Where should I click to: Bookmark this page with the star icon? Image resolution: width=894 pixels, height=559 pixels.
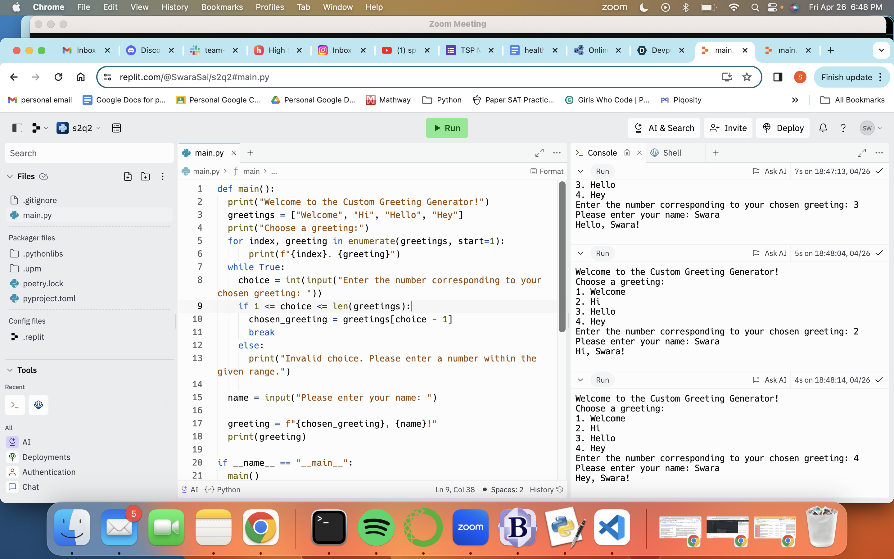[747, 77]
